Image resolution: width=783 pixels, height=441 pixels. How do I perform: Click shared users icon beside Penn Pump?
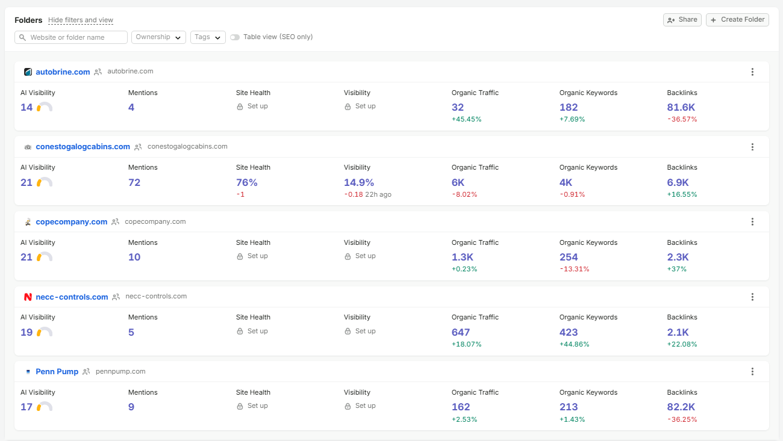pos(86,372)
